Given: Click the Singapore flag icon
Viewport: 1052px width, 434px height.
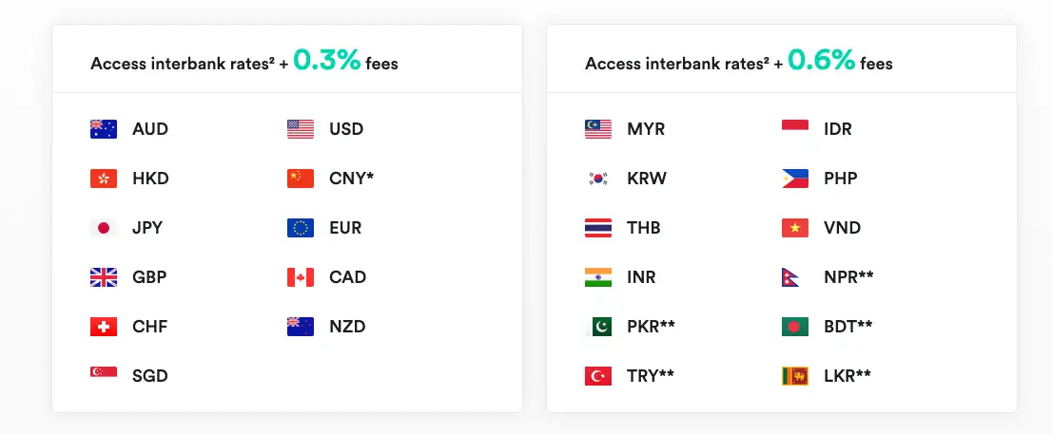Looking at the screenshot, I should tap(104, 371).
